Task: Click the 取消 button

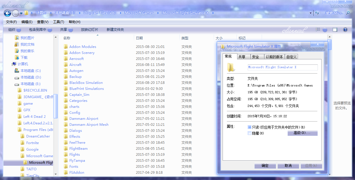Action: (x=288, y=166)
